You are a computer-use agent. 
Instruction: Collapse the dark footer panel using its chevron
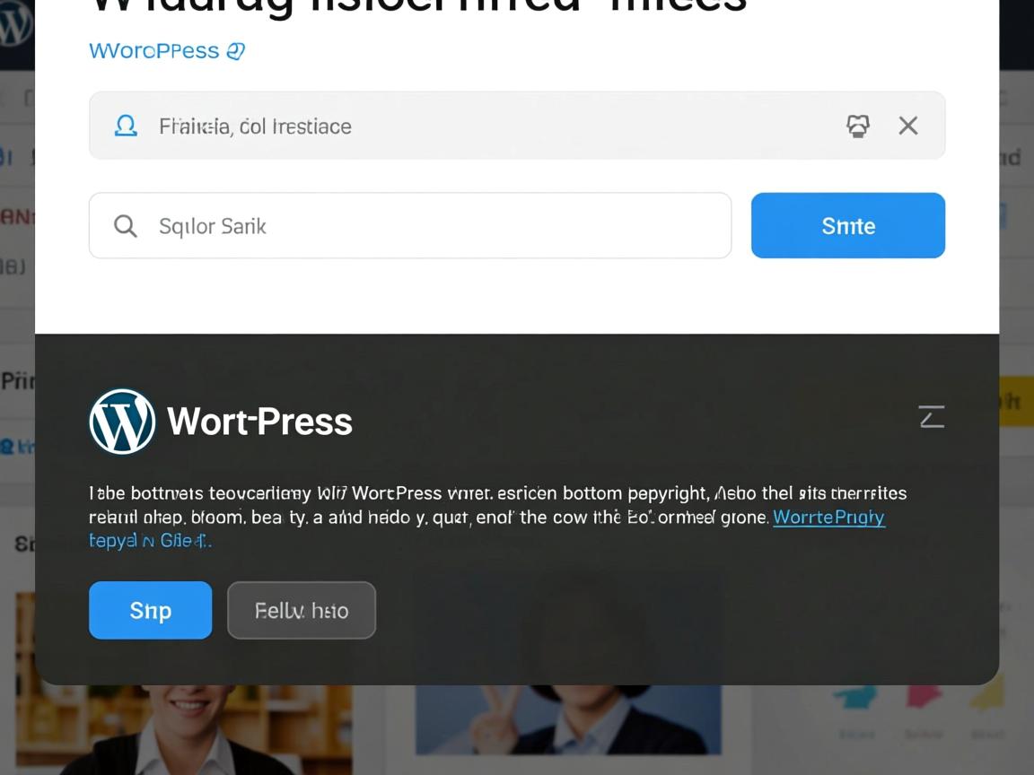(931, 415)
